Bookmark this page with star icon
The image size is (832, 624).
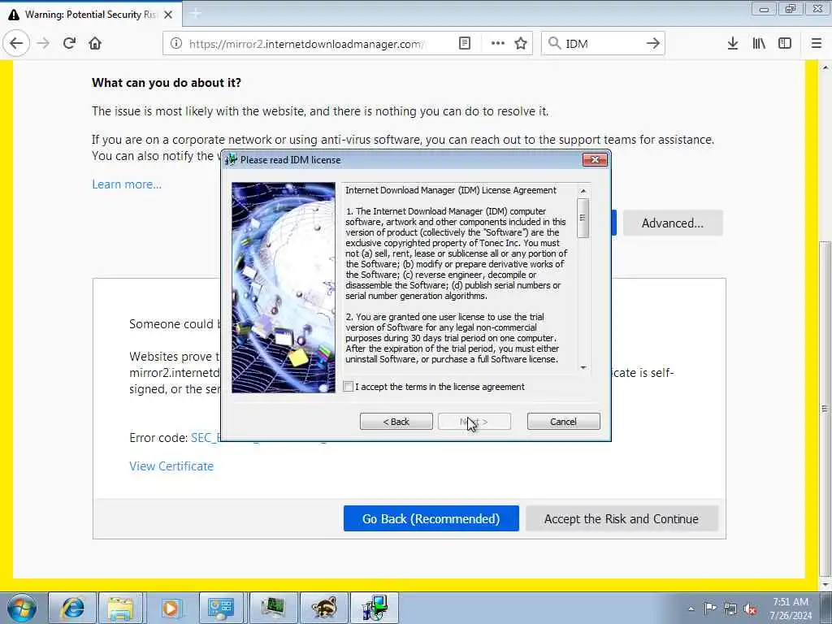pos(521,44)
